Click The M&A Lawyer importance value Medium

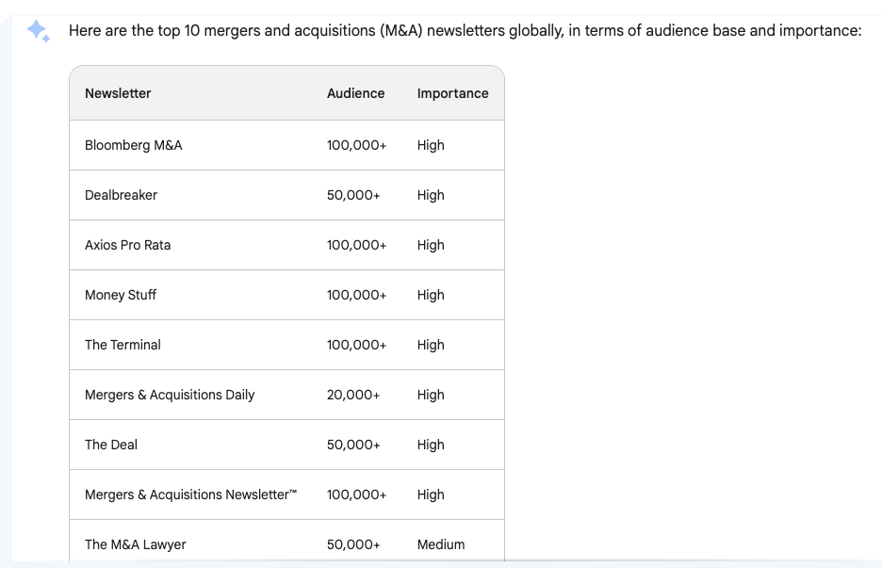pyautogui.click(x=440, y=544)
